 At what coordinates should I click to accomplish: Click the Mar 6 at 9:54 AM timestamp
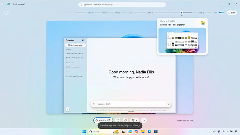[x=185, y=121]
